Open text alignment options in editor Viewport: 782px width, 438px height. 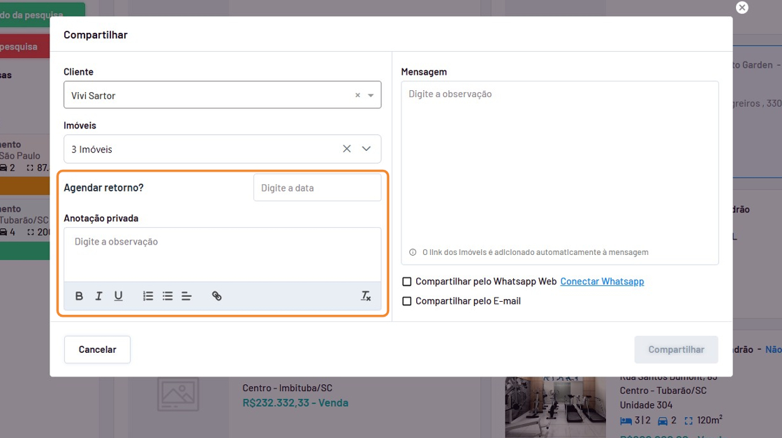point(186,296)
